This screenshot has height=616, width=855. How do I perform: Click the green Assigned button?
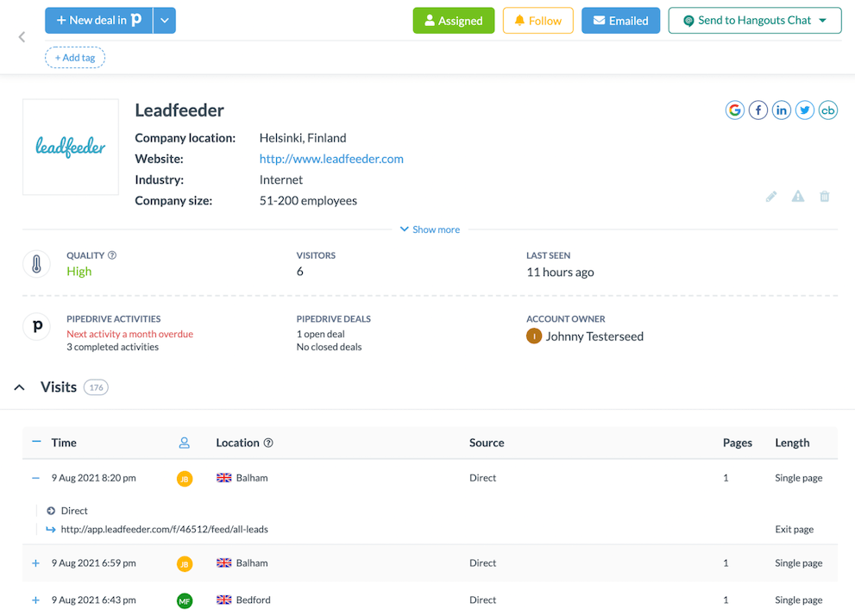pos(454,21)
